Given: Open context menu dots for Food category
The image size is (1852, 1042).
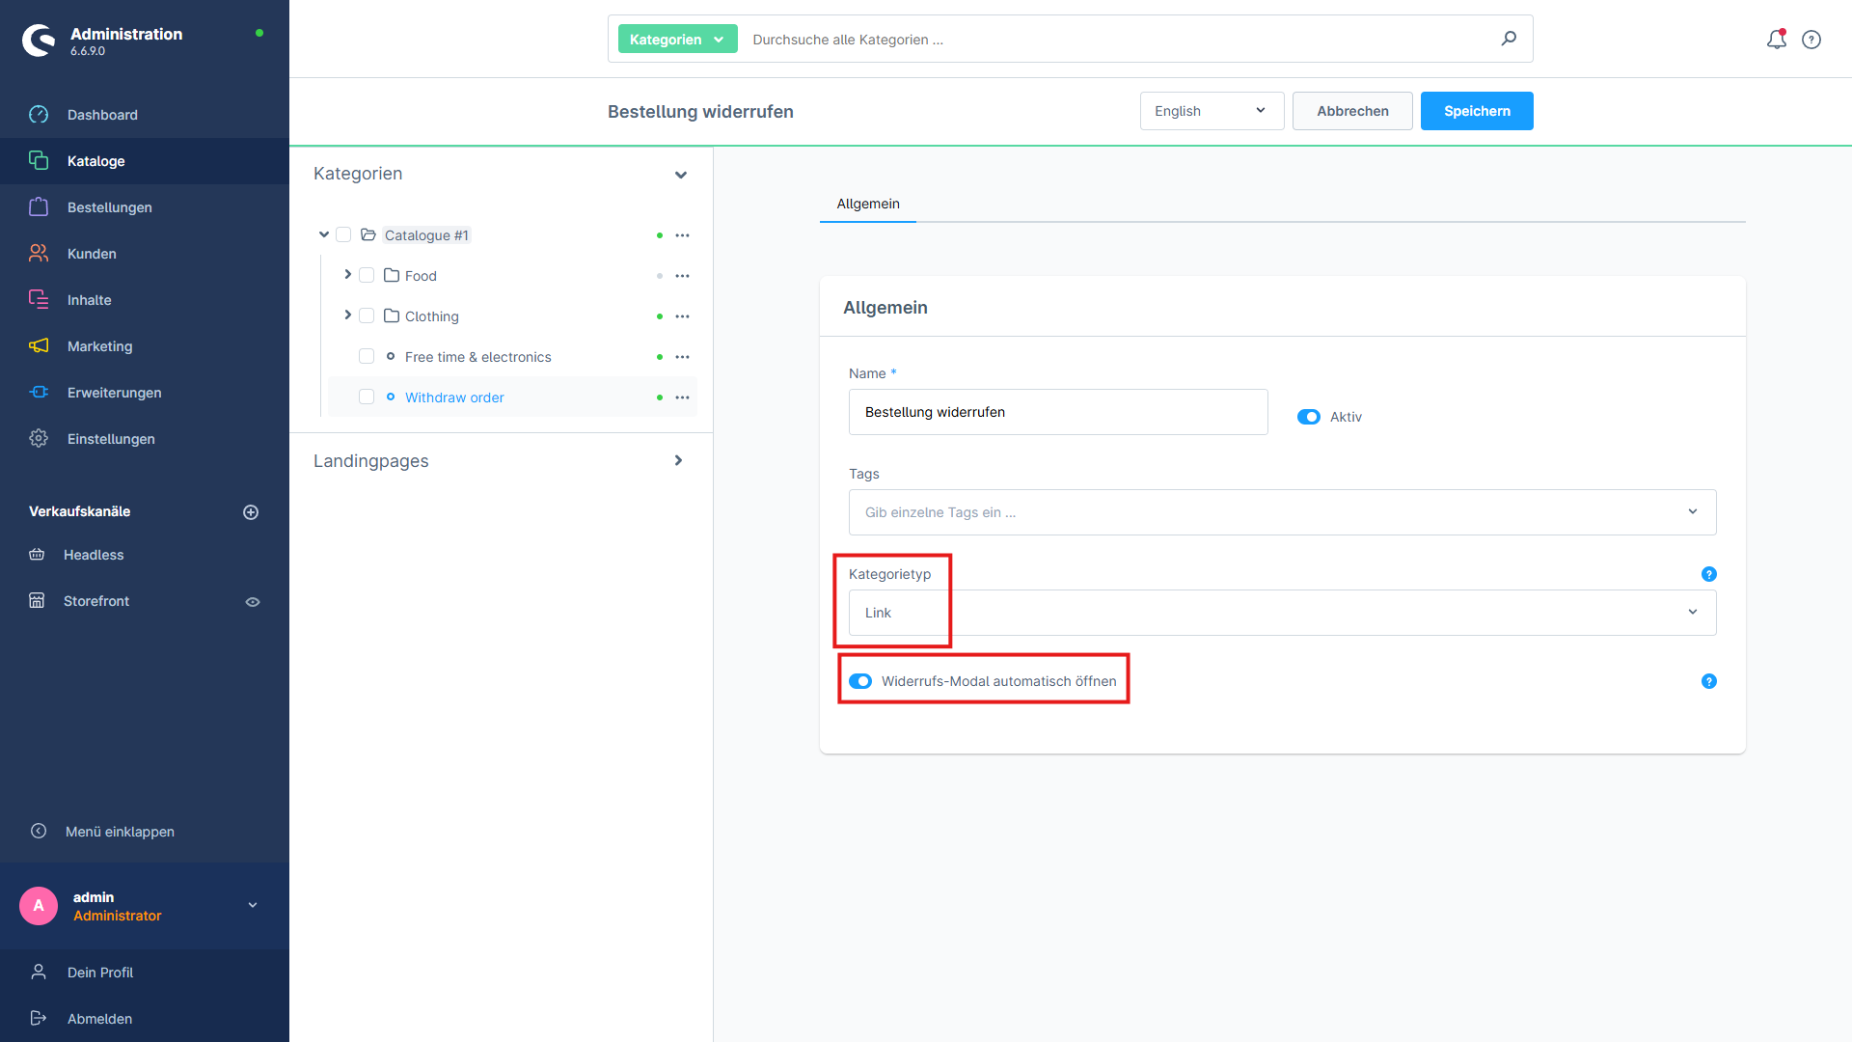Looking at the screenshot, I should tap(682, 276).
